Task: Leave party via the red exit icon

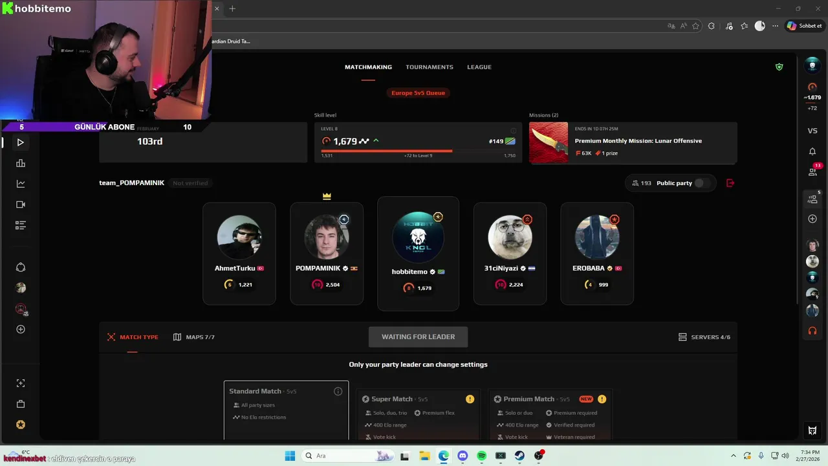Action: (730, 183)
